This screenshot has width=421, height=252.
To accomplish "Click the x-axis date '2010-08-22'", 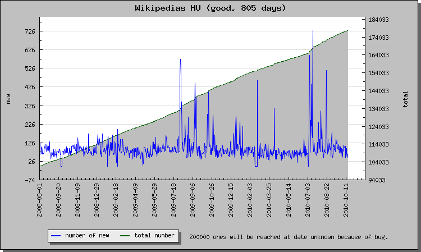I will [327, 200].
